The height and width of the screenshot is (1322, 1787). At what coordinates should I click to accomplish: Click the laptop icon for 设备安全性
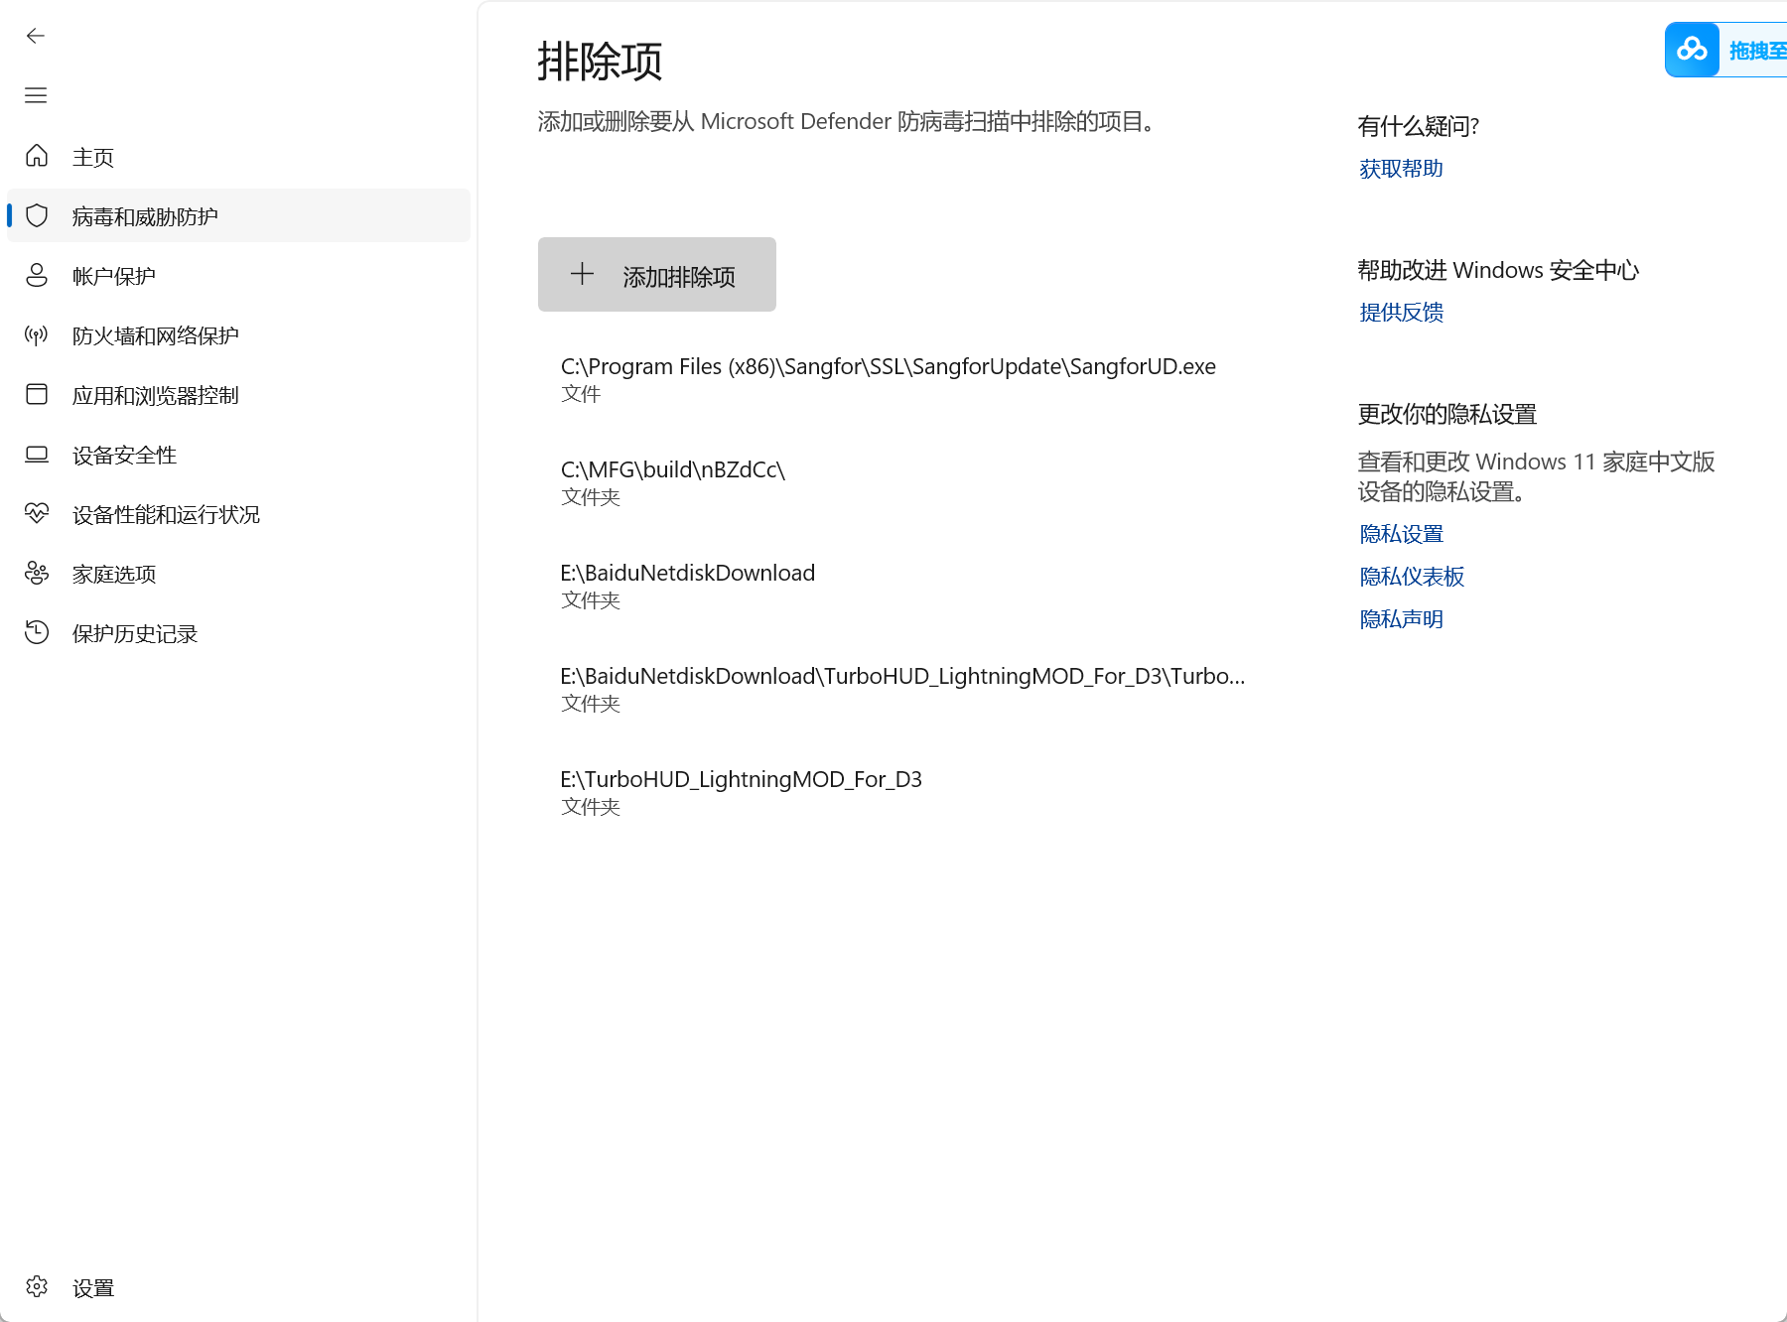click(x=37, y=454)
